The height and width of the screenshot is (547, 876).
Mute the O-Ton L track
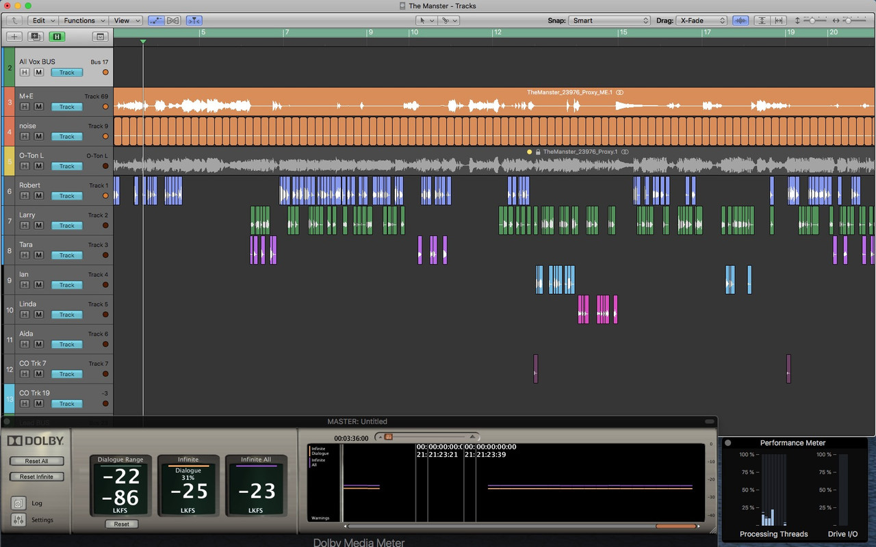point(39,166)
